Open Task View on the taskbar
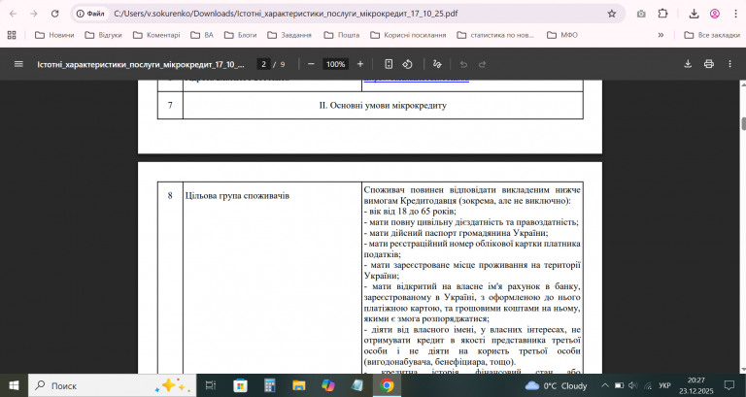Image resolution: width=746 pixels, height=397 pixels. [x=211, y=385]
